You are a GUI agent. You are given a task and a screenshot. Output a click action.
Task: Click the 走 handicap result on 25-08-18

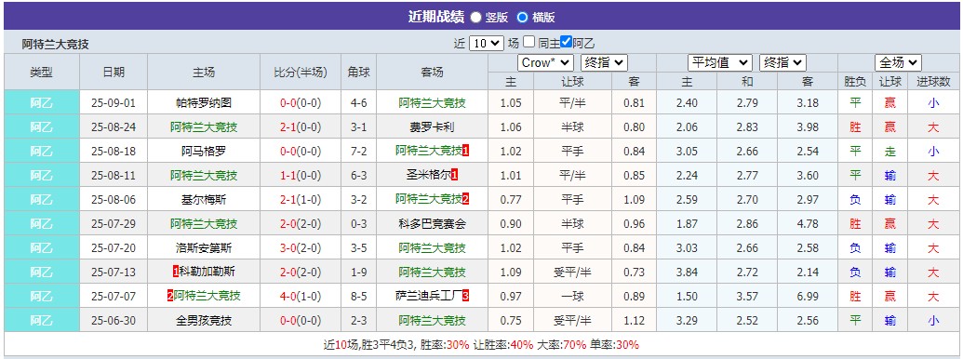(x=889, y=152)
